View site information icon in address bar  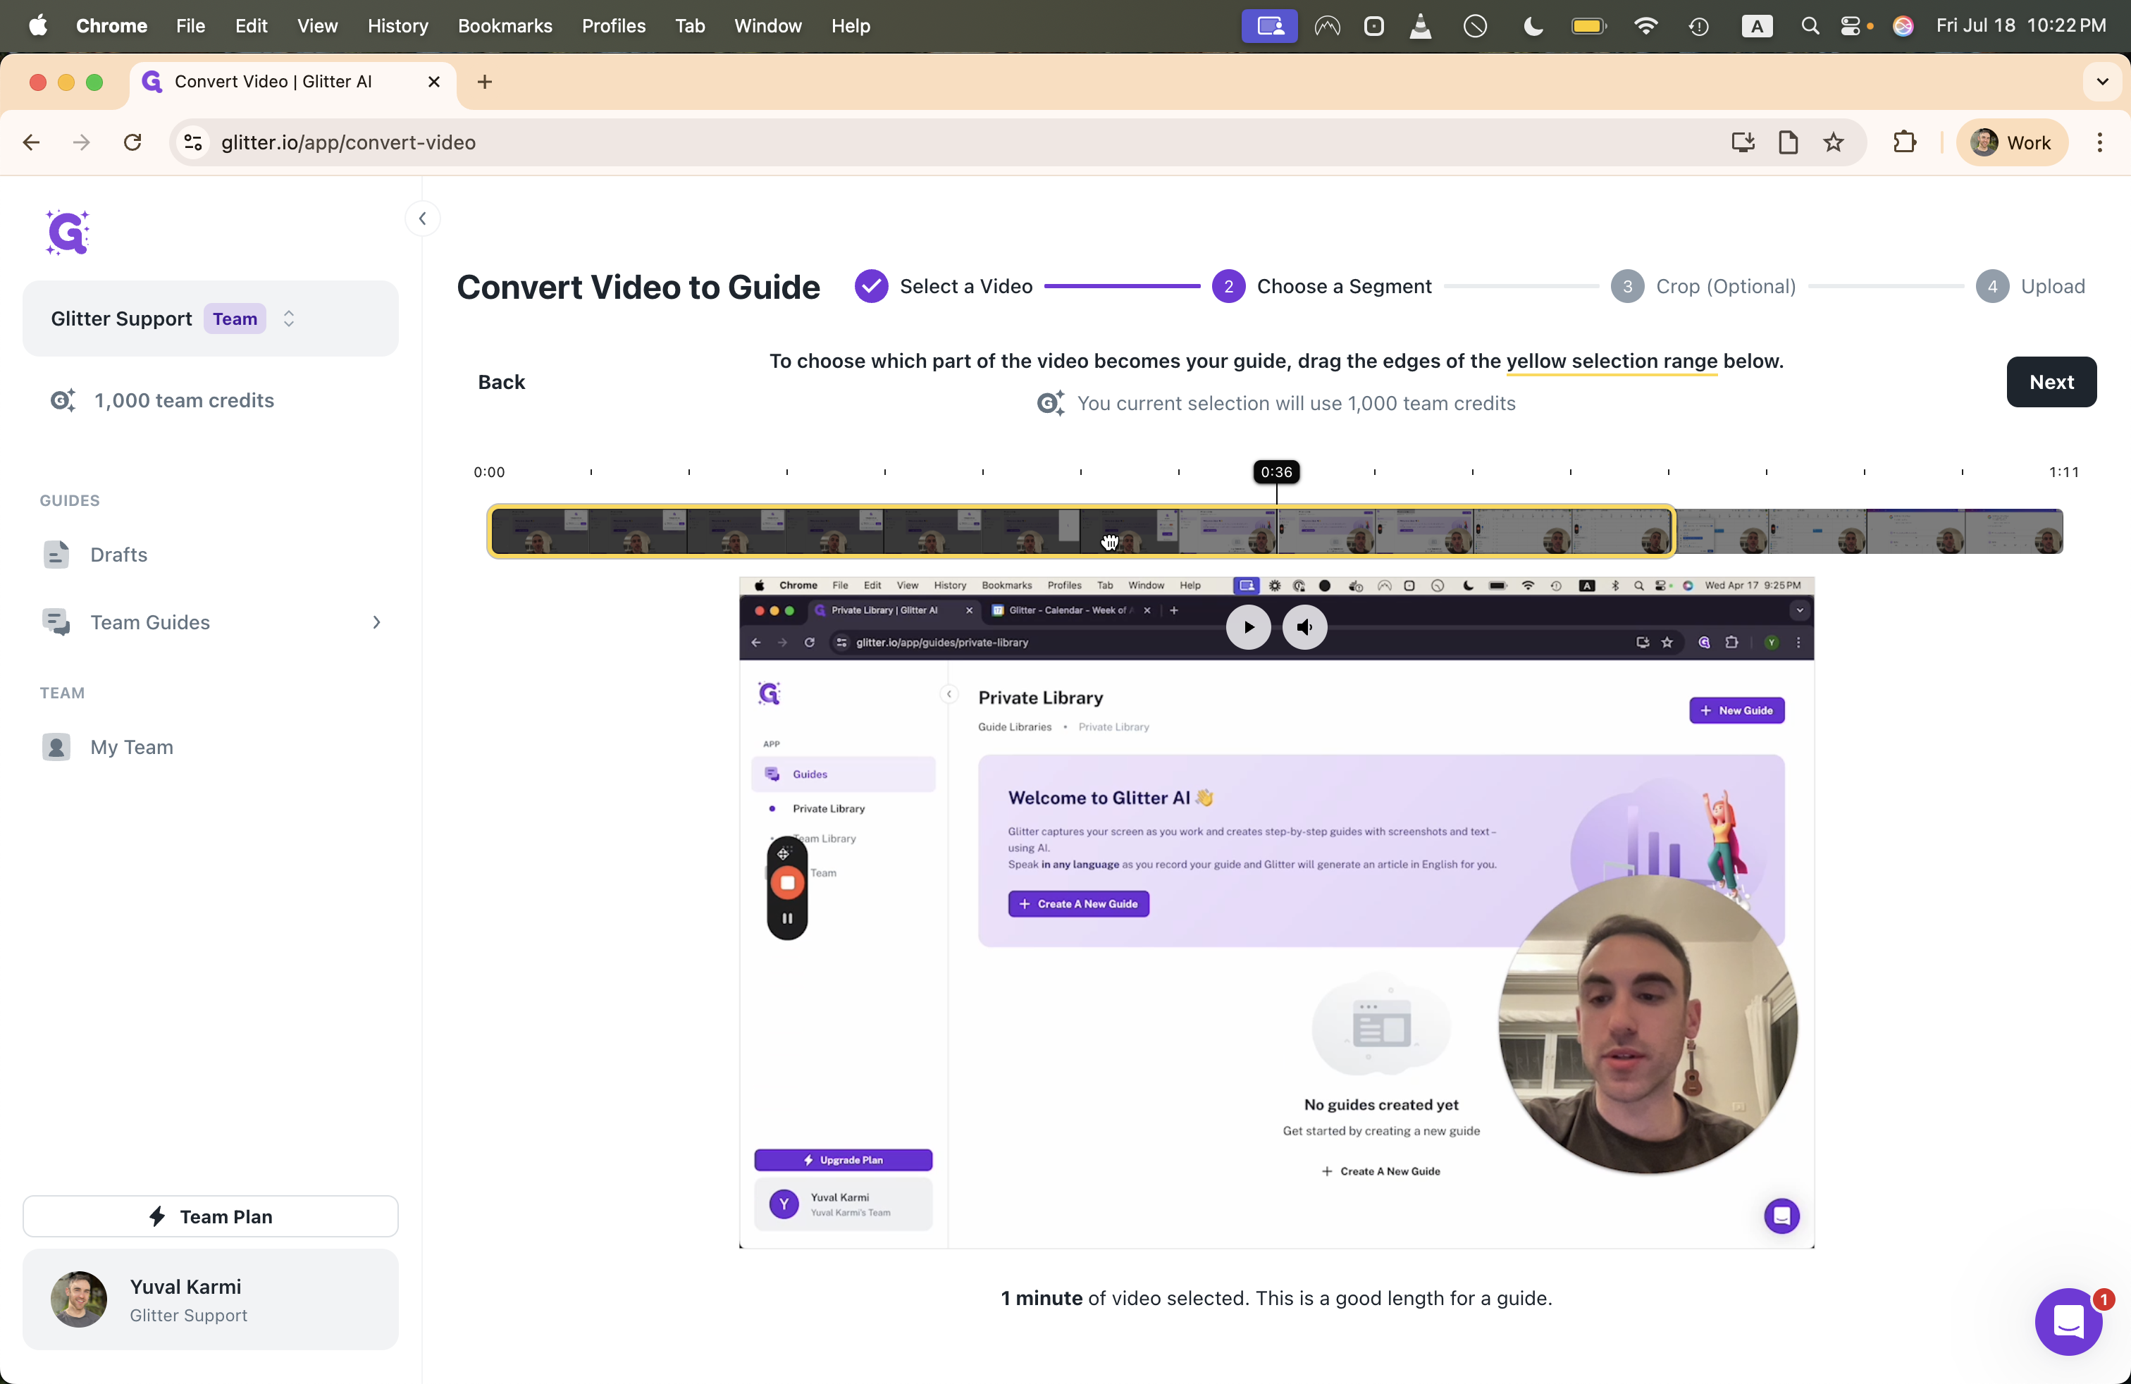pyautogui.click(x=192, y=142)
